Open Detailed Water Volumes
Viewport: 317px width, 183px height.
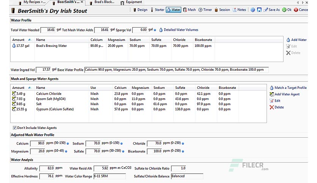coord(179,30)
